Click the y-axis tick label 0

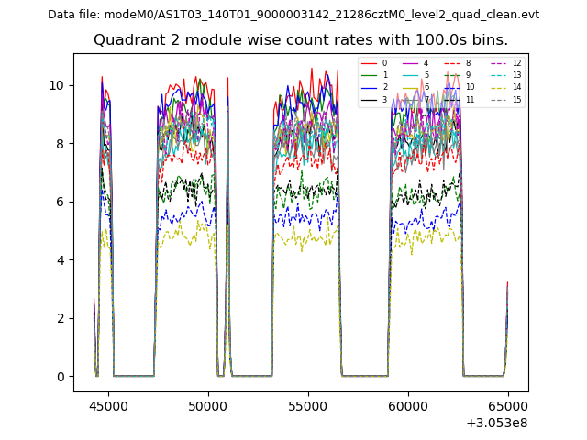pyautogui.click(x=61, y=377)
